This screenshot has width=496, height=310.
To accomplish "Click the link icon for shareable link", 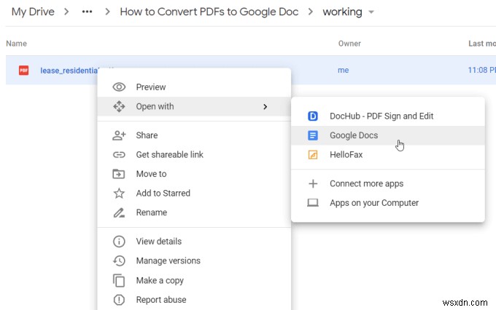I will point(119,155).
